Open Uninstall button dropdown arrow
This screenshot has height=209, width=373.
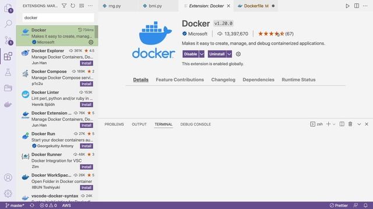pyautogui.click(x=229, y=54)
